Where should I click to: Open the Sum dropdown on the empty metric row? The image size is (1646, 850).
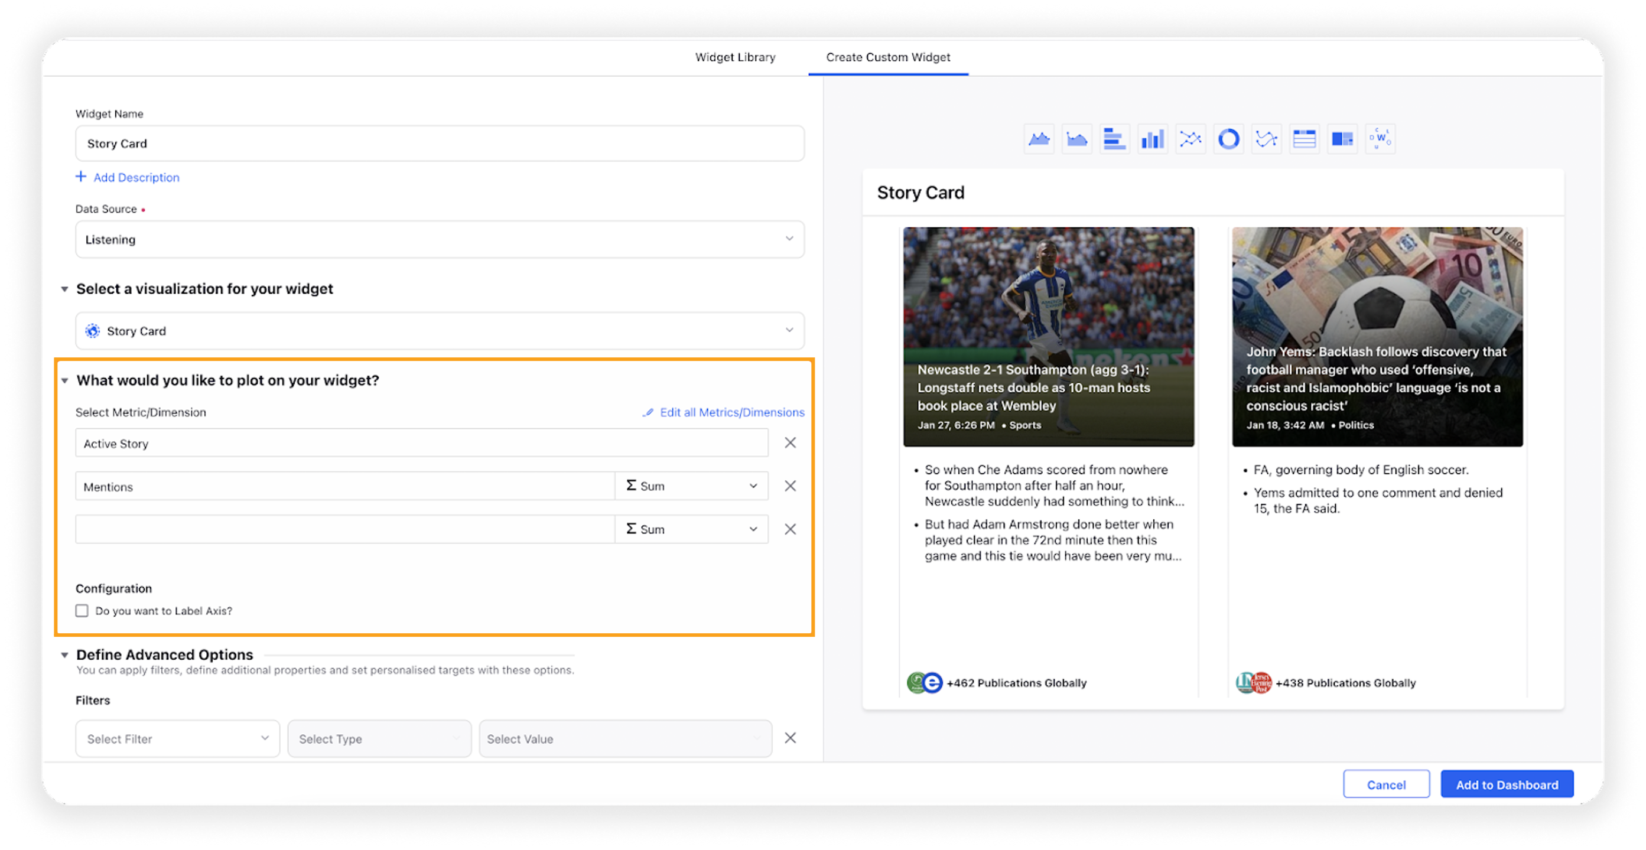(x=691, y=529)
